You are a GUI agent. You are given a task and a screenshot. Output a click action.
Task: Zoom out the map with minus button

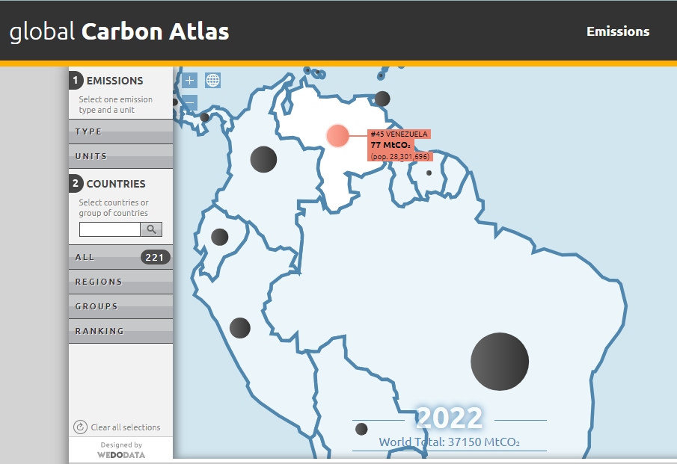coord(189,102)
